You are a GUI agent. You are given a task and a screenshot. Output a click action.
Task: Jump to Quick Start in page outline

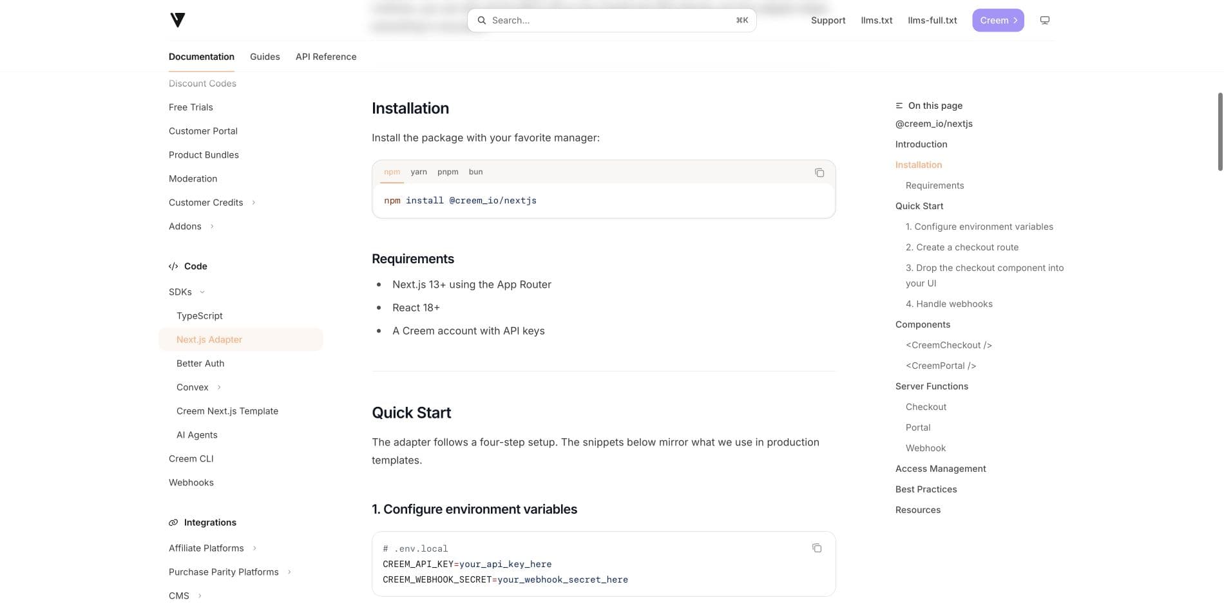[x=919, y=206]
